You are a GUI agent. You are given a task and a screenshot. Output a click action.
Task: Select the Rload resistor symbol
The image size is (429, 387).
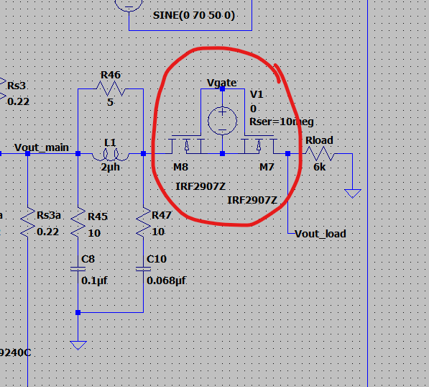320,154
